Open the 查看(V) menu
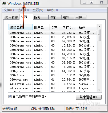This screenshot has height=113, width=108. (x=38, y=10)
